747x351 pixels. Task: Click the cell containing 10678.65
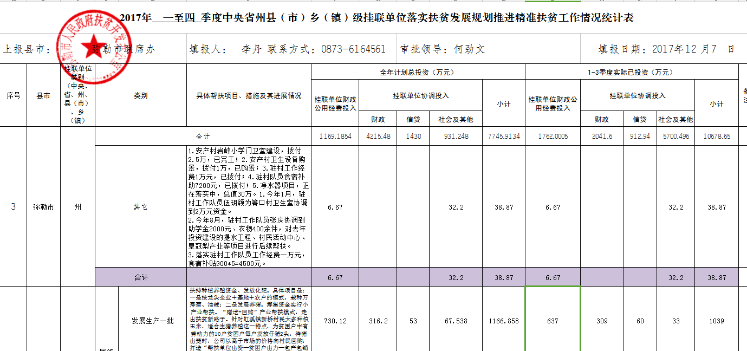click(716, 136)
